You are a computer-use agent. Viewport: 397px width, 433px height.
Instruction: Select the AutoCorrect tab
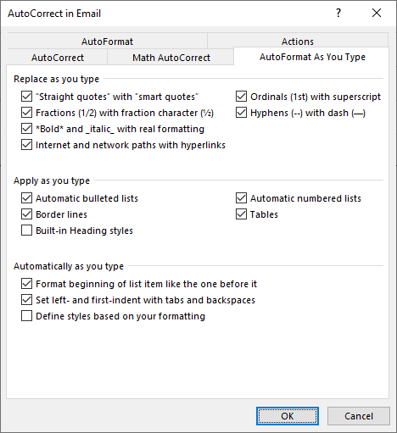(x=58, y=58)
